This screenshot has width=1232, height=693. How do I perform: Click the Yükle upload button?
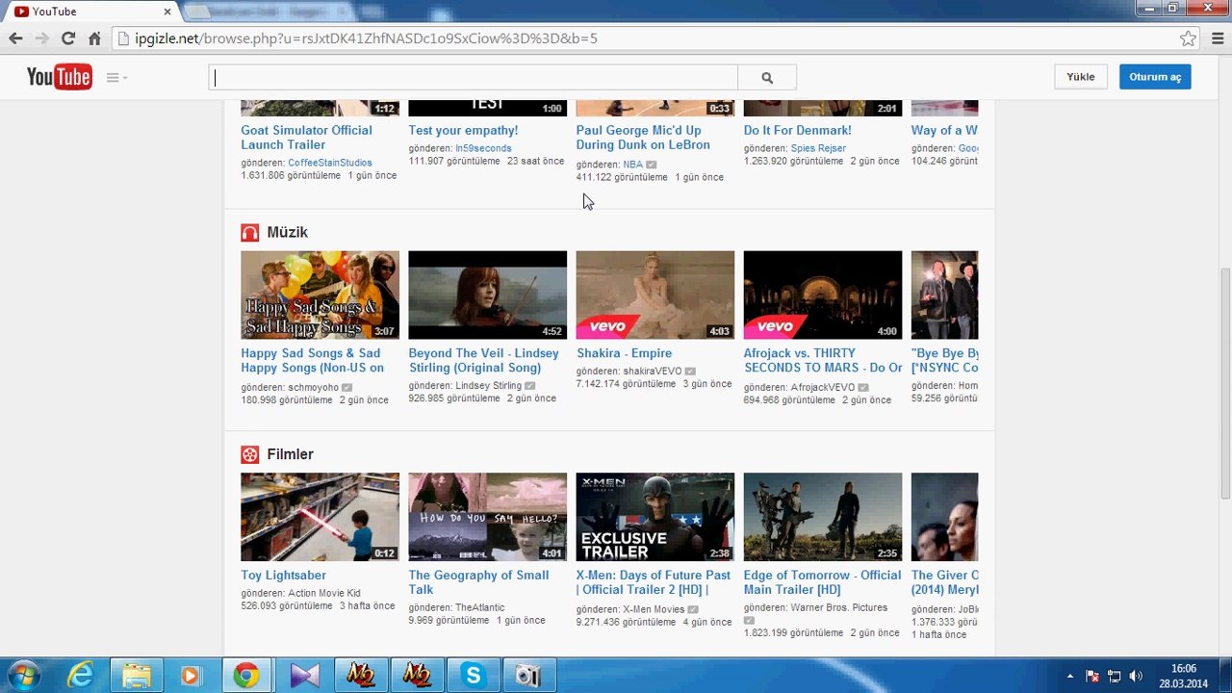(1081, 77)
